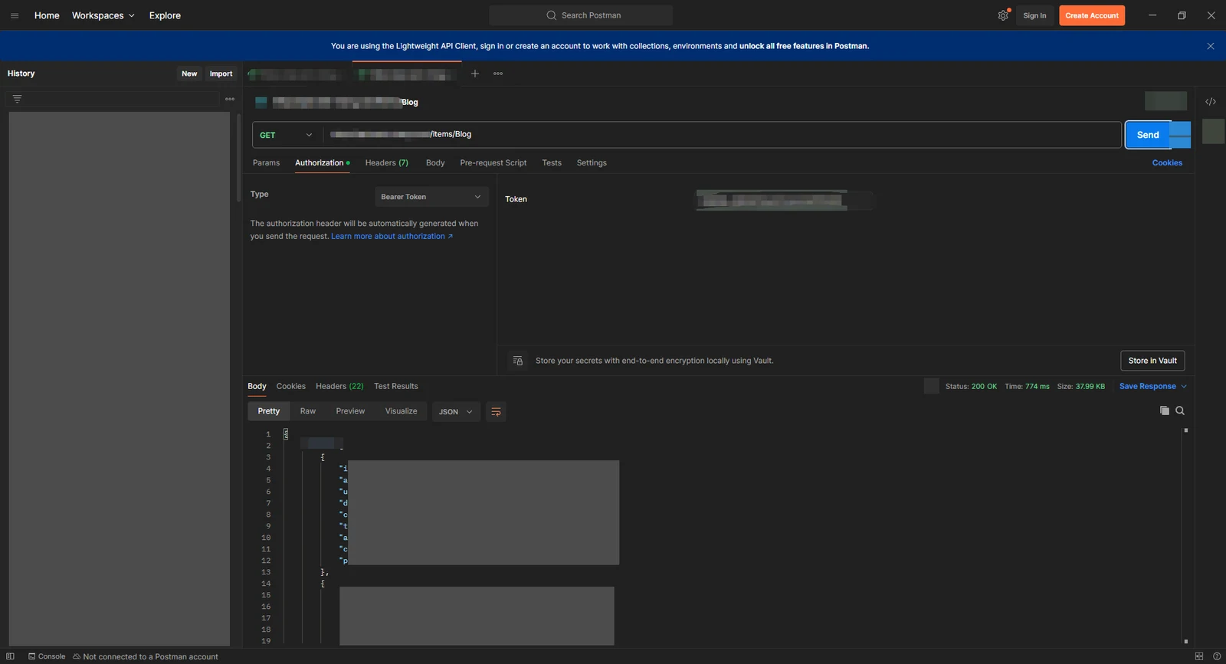Select the Preview view mode
The image size is (1226, 664).
point(350,411)
